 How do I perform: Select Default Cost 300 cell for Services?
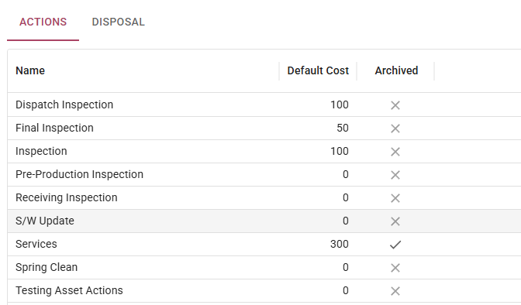(x=340, y=244)
